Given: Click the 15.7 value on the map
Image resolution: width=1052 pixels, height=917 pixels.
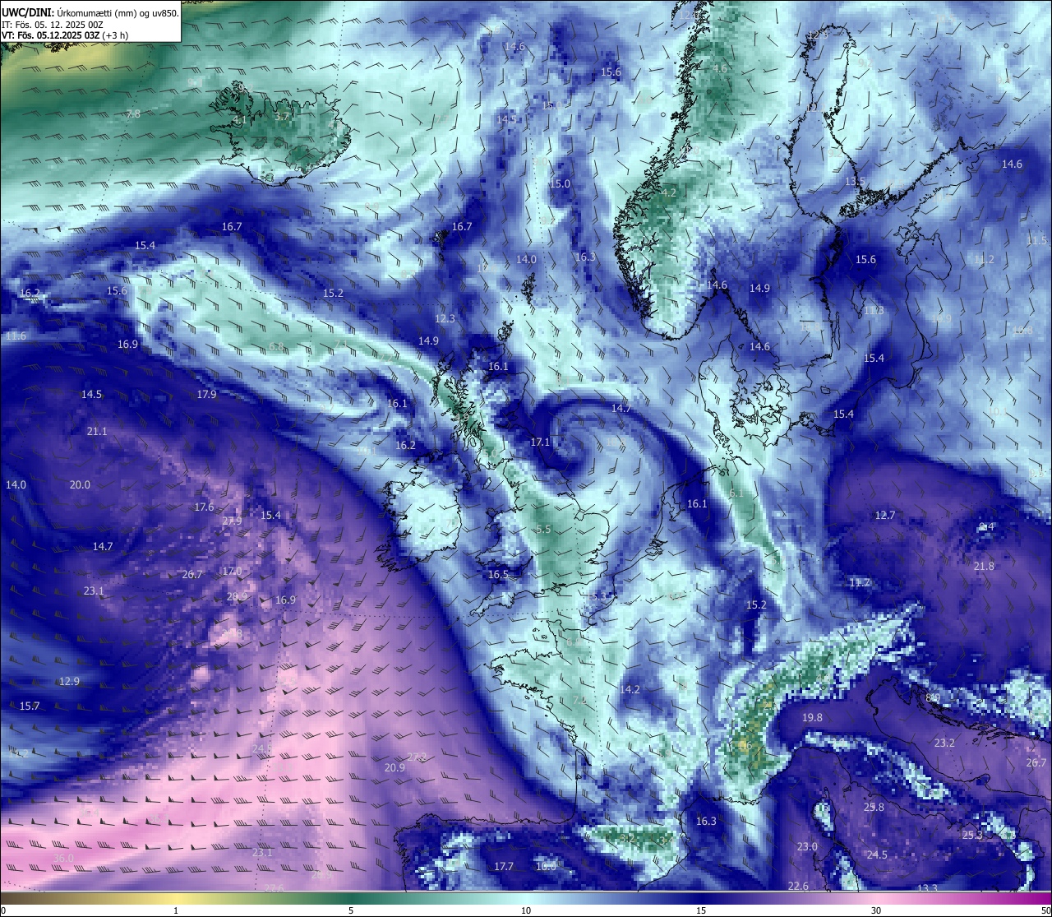Looking at the screenshot, I should coord(30,706).
